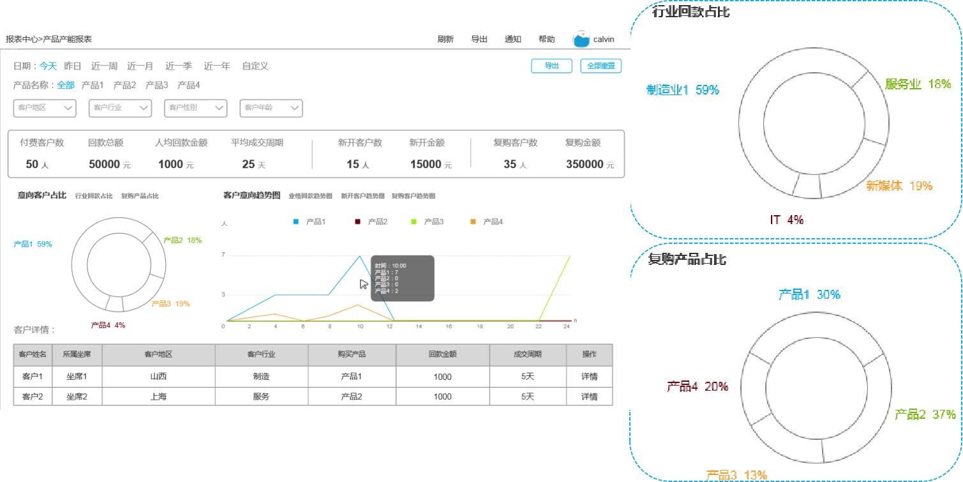Screen dimensions: 963x482
Task: Open the 客户行业 dropdown
Action: tap(121, 109)
